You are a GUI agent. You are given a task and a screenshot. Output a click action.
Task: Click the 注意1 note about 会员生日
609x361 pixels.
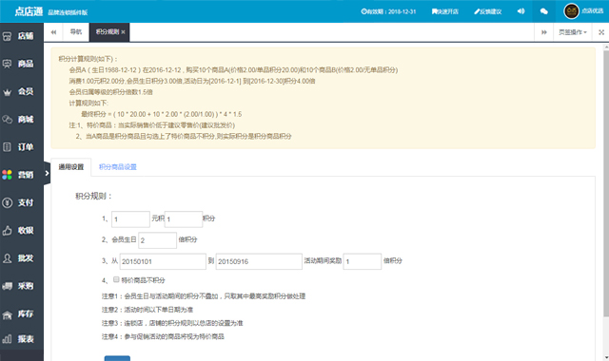(204, 296)
